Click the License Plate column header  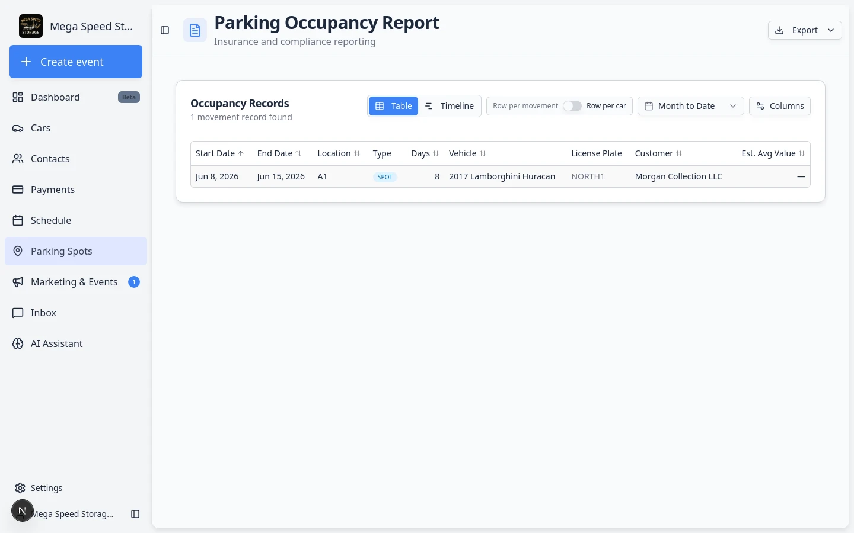coord(597,153)
